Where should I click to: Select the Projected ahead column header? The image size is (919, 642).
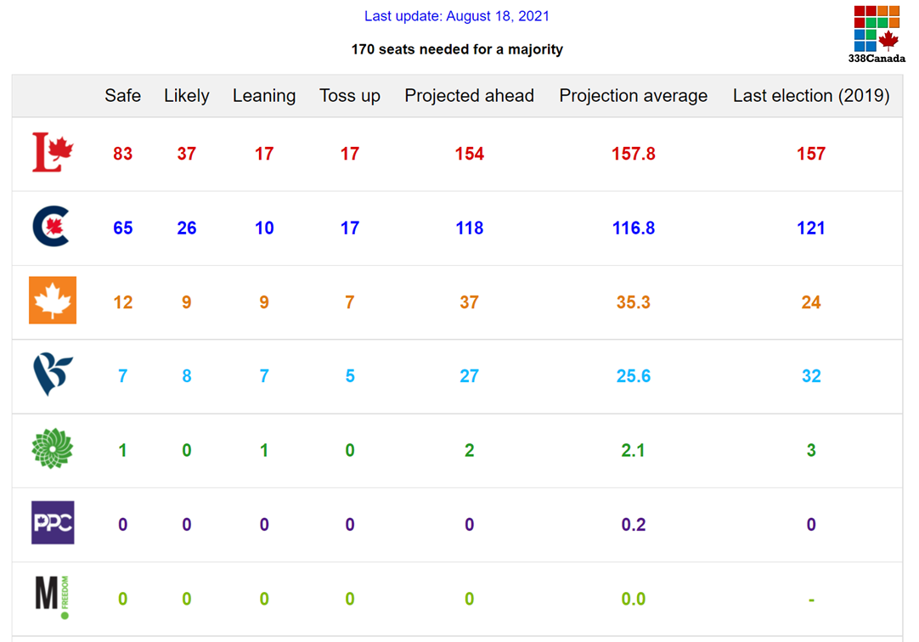[469, 96]
